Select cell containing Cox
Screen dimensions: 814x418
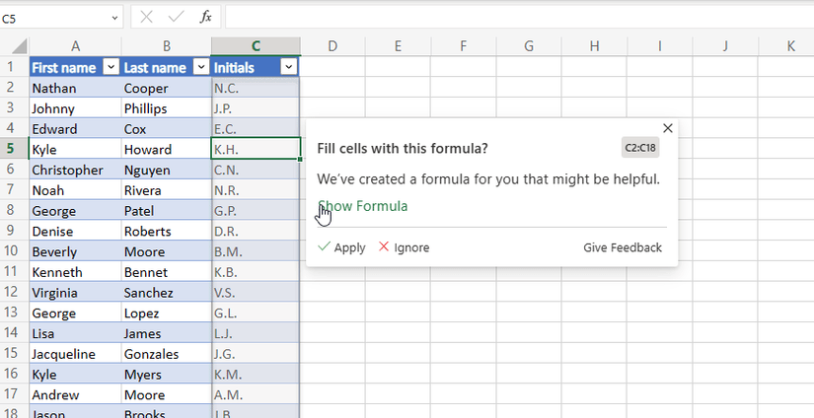click(x=167, y=128)
